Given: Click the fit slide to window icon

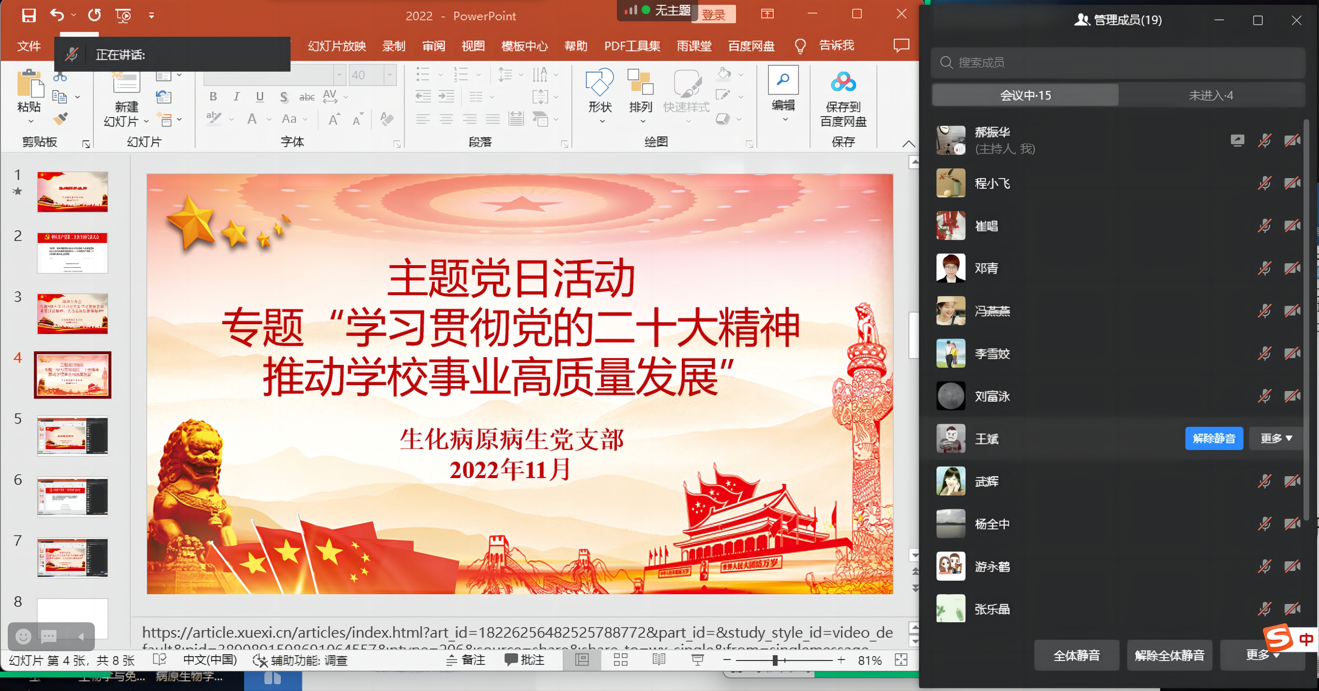Looking at the screenshot, I should [901, 661].
